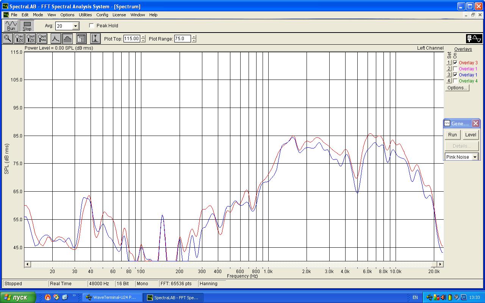Enable the Peak Hold checkbox
This screenshot has height=303, width=485.
pos(92,26)
